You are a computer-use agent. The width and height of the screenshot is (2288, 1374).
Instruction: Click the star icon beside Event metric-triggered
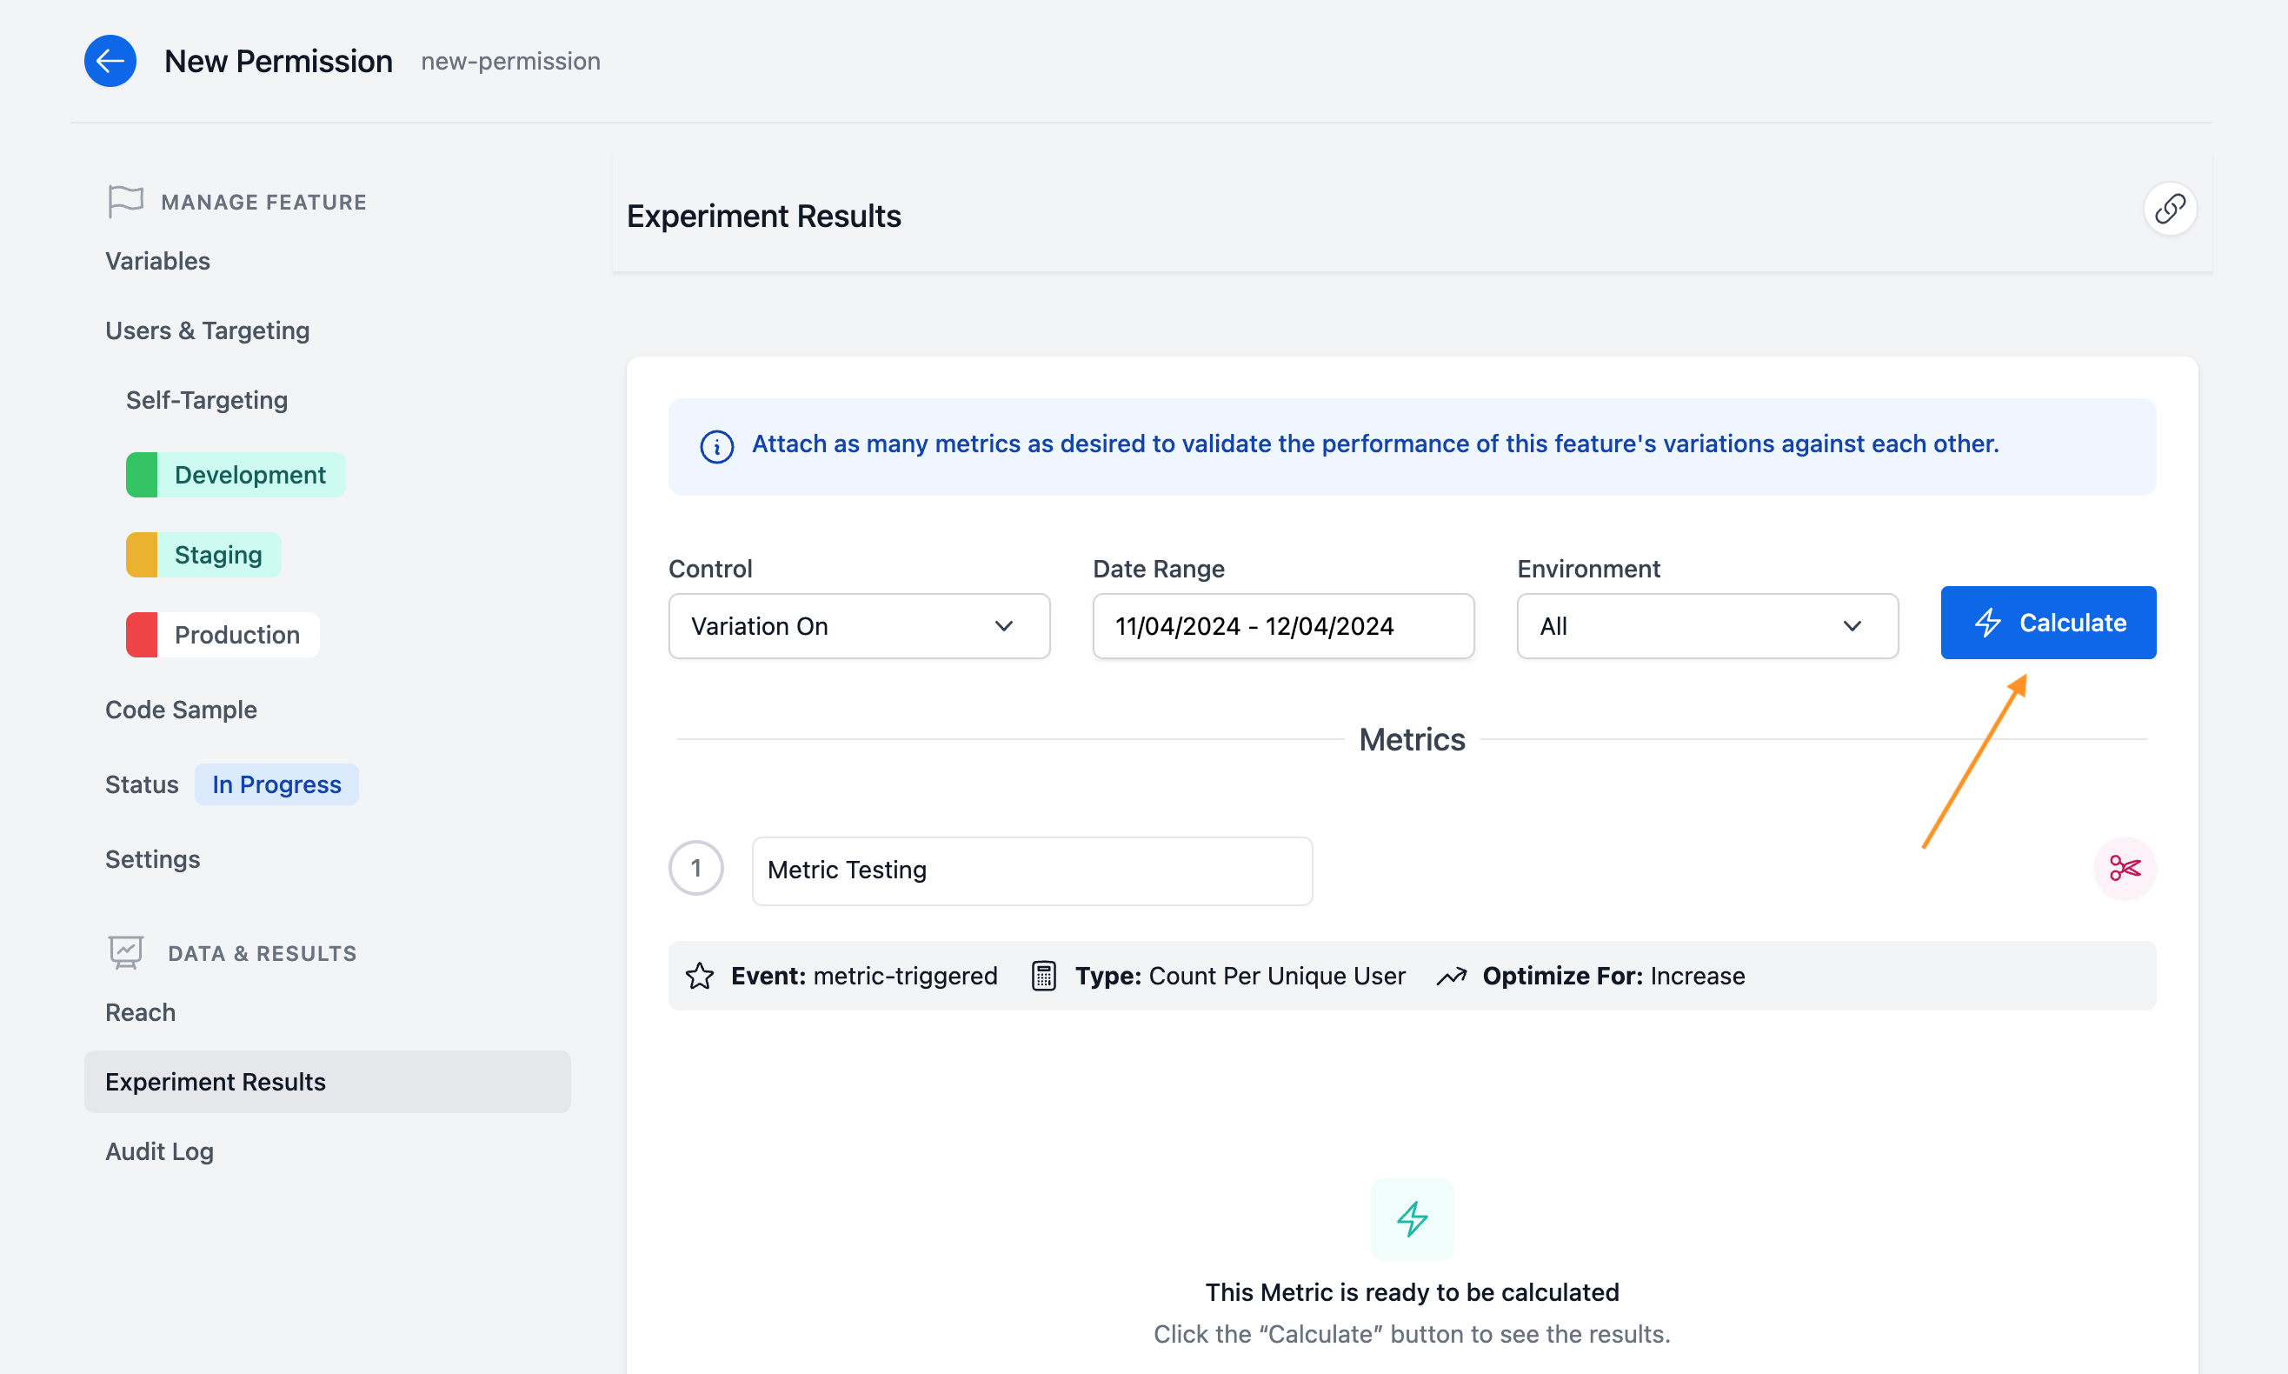click(700, 975)
